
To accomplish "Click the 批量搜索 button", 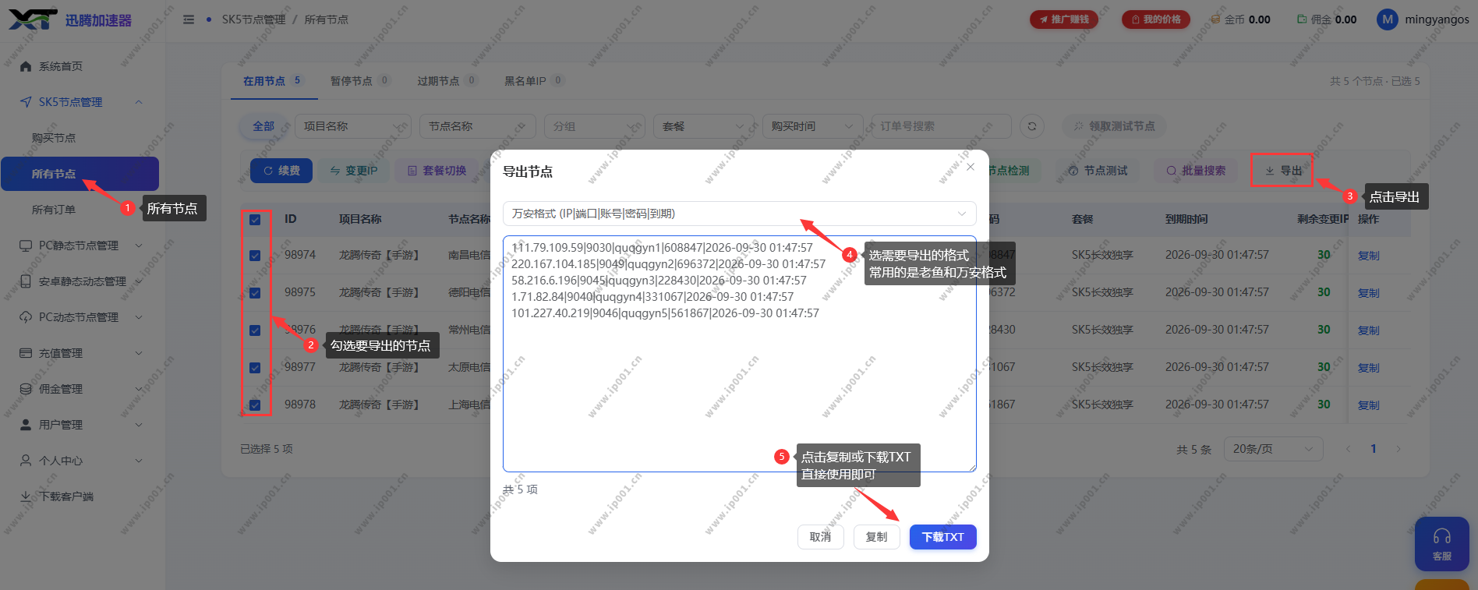I will pyautogui.click(x=1196, y=171).
